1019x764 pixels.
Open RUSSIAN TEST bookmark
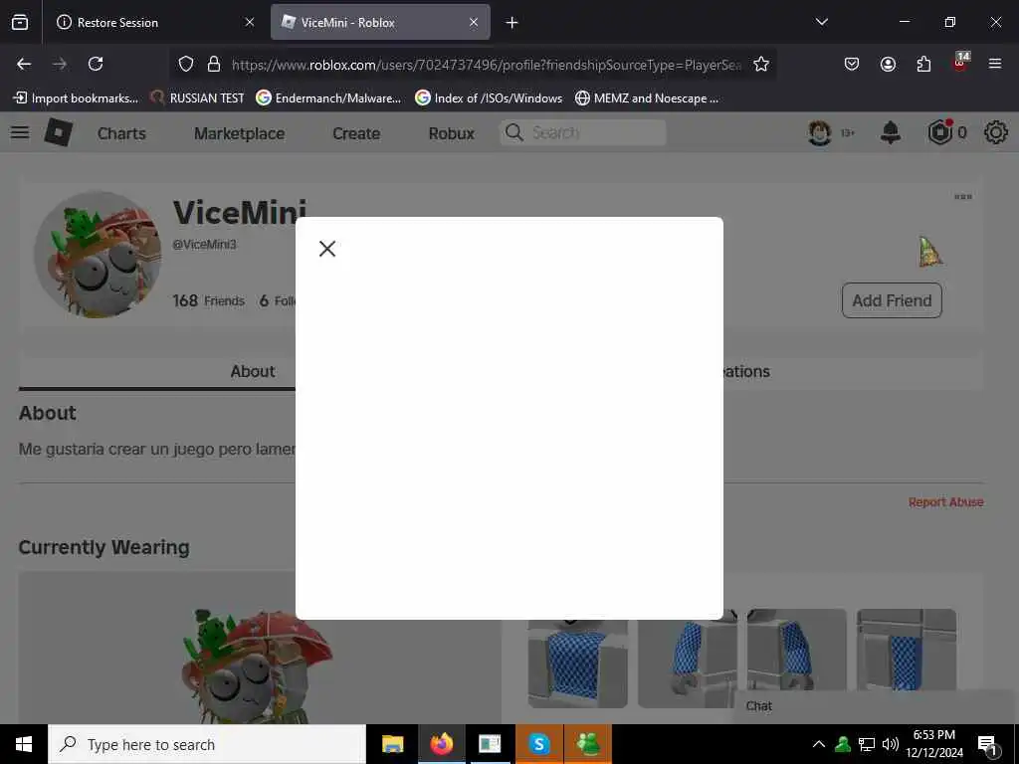(x=197, y=98)
